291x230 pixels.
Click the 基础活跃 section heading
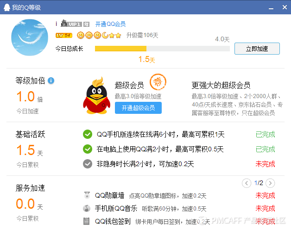coord(30,134)
